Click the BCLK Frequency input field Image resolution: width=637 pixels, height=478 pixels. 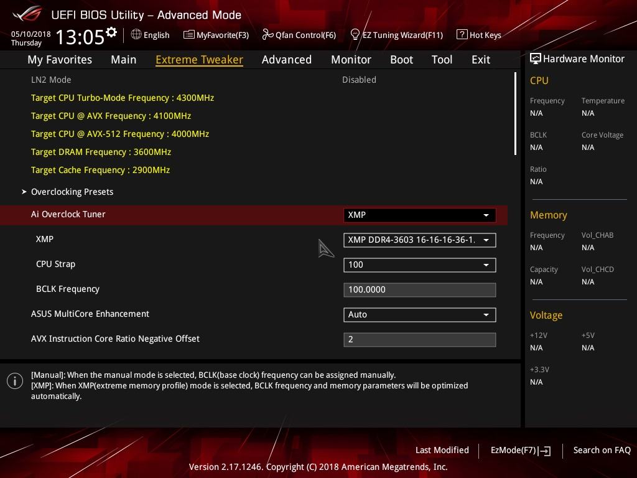coord(420,290)
